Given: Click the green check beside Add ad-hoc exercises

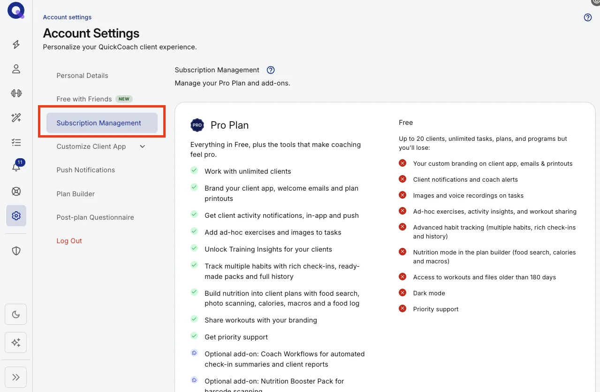Looking at the screenshot, I should 194,231.
